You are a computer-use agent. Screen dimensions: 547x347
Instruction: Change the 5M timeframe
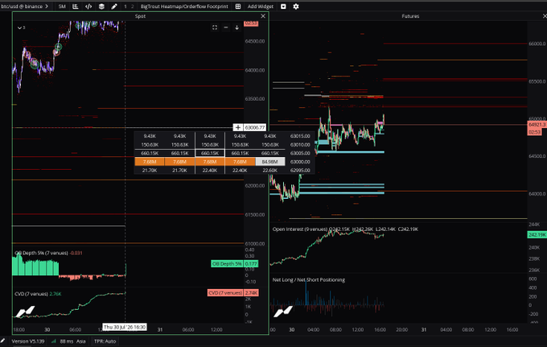62,6
